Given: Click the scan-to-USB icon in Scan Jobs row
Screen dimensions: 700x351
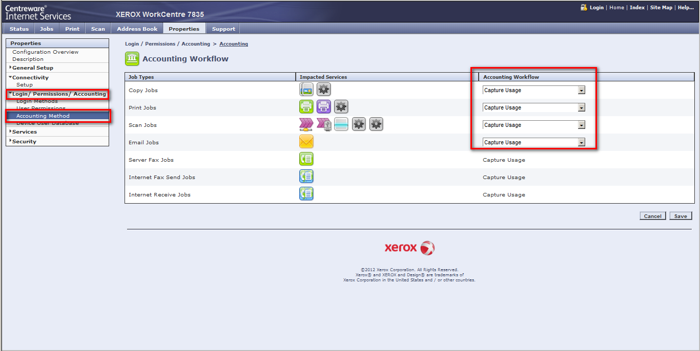Looking at the screenshot, I should tap(323, 124).
